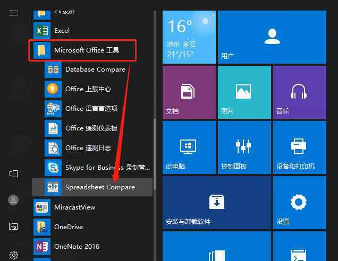The width and height of the screenshot is (338, 261).
Task: Open the 图片 tile
Action: tap(244, 92)
